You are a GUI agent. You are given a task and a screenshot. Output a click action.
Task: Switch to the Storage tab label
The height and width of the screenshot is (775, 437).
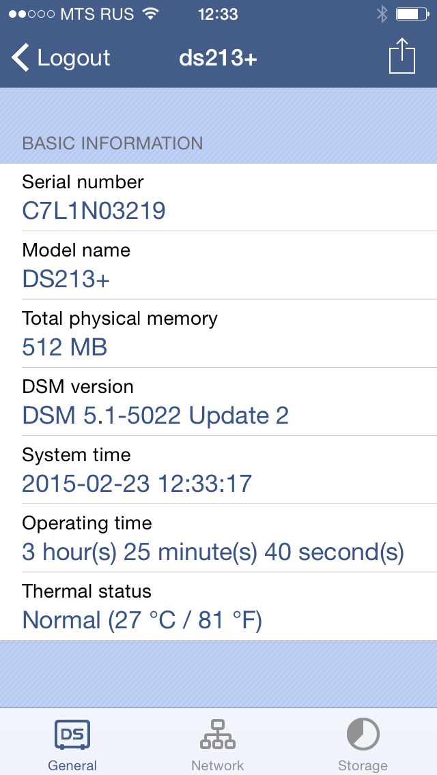pyautogui.click(x=363, y=765)
